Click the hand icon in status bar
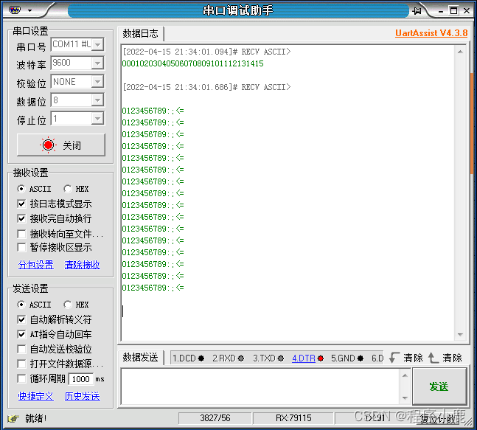The image size is (477, 430). pyautogui.click(x=13, y=418)
